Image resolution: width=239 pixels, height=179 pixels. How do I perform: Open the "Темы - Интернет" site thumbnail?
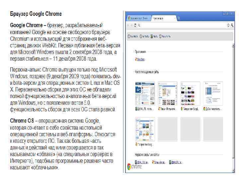coord(168,93)
